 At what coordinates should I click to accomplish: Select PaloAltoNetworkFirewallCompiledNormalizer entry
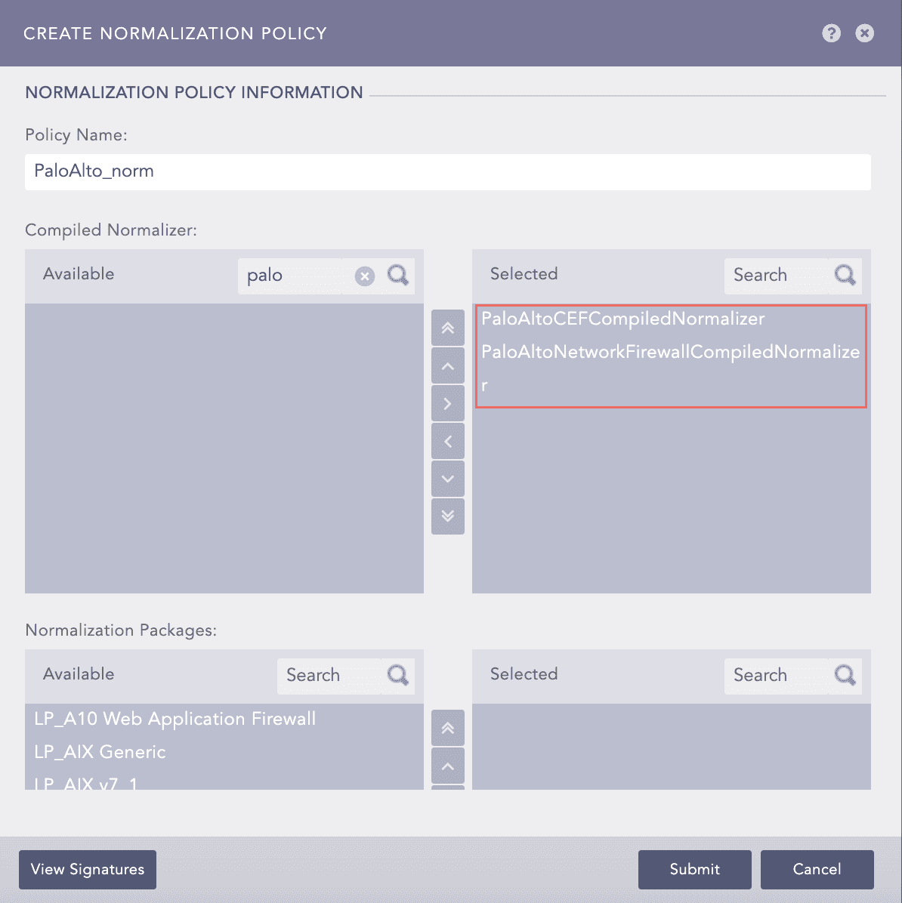point(670,352)
